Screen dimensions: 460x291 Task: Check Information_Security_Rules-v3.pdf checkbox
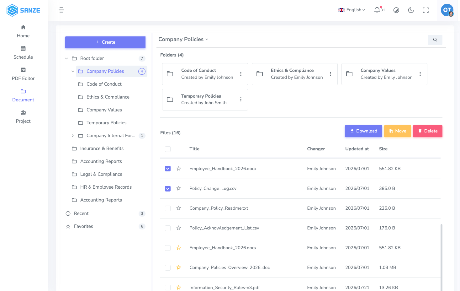[168, 288]
